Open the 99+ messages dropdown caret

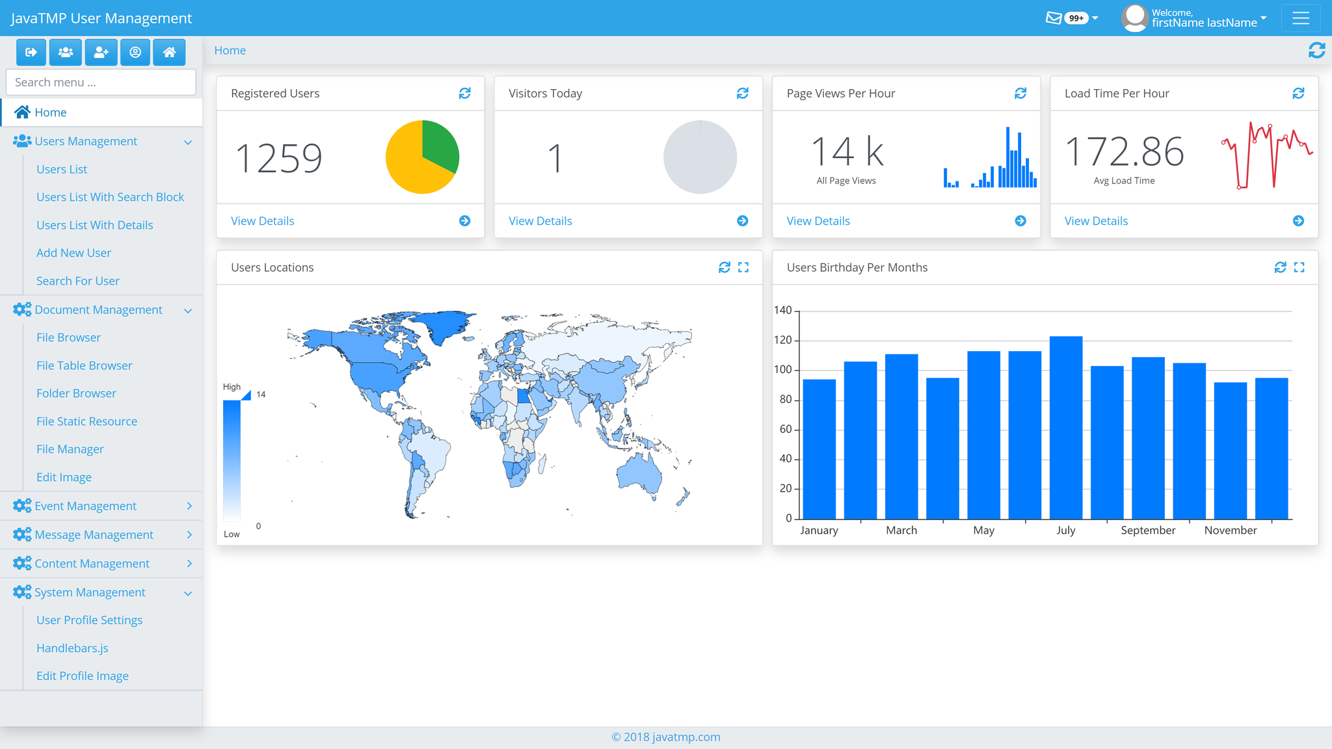(1095, 18)
